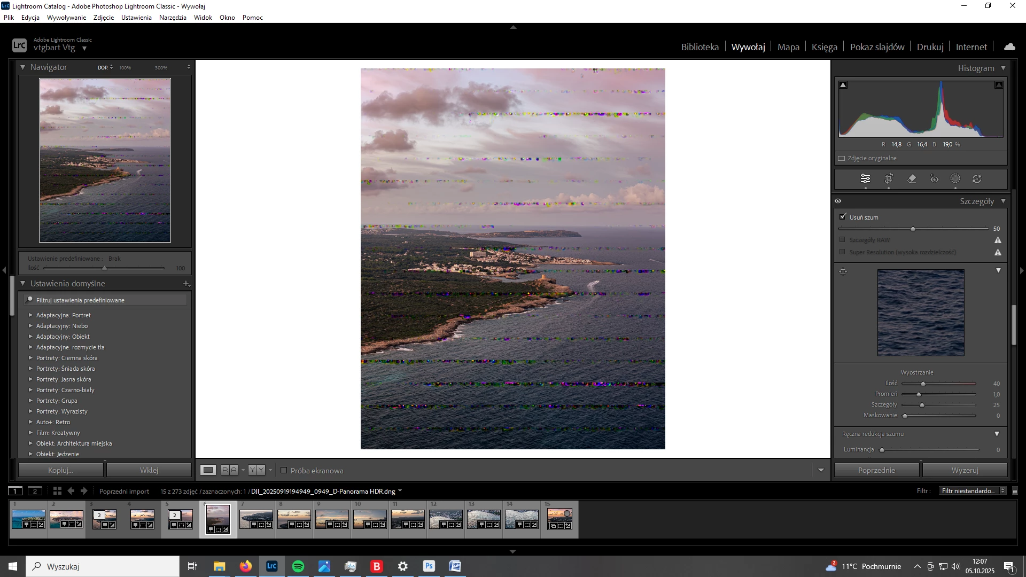Open the Red Eye correction tool
The width and height of the screenshot is (1026, 577).
pos(934,179)
